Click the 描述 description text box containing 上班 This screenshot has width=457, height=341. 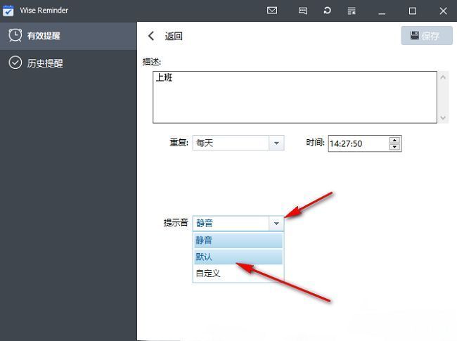294,97
